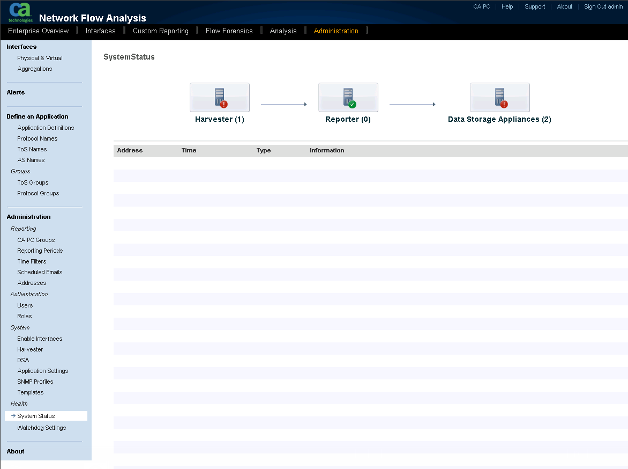Click the Address column header
Viewport: 628px width, 469px height.
point(130,150)
